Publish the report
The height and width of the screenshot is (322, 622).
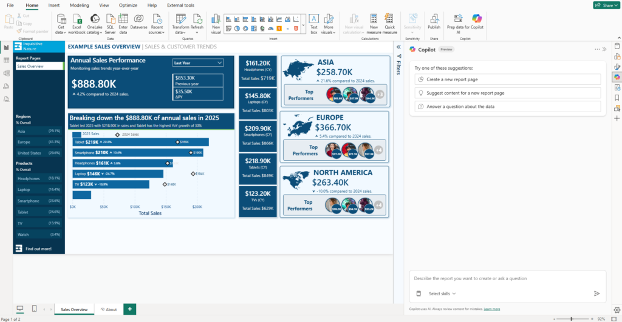434,22
